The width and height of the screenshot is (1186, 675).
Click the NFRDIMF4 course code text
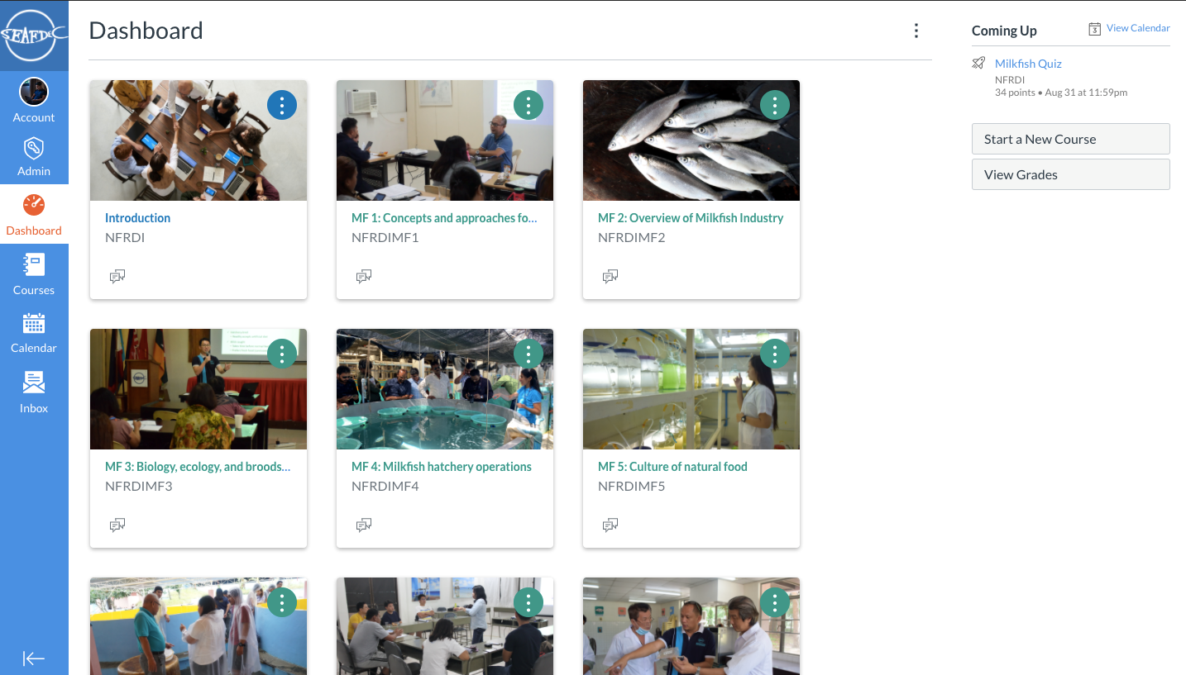point(385,487)
